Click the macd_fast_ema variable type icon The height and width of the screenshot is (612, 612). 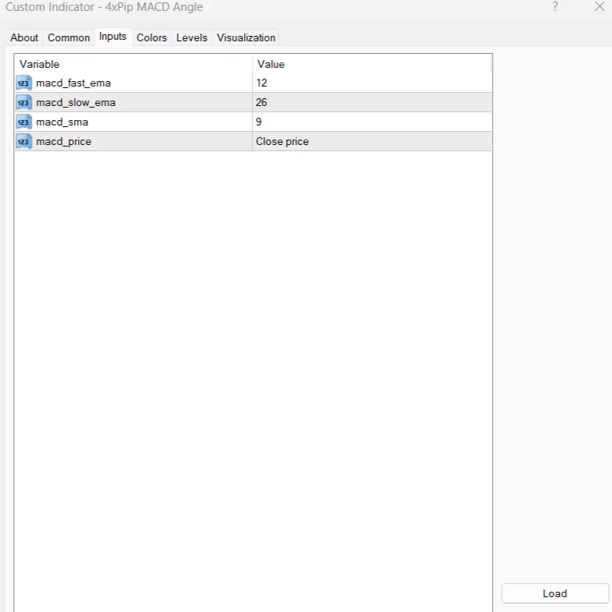pos(23,83)
